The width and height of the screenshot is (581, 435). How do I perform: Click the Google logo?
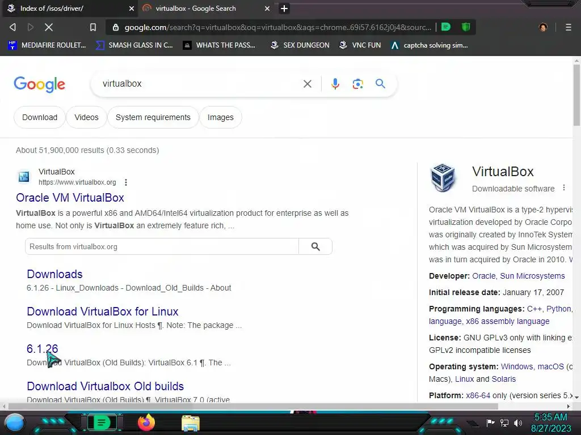(40, 84)
